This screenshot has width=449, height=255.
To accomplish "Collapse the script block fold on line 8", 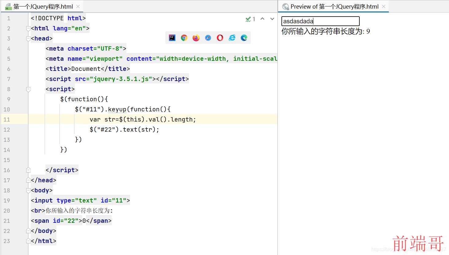I will tap(28, 89).
